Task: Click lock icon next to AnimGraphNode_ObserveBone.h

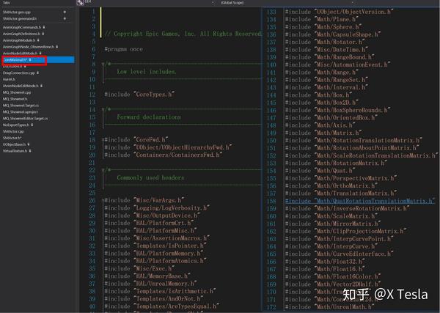Action: [57, 47]
